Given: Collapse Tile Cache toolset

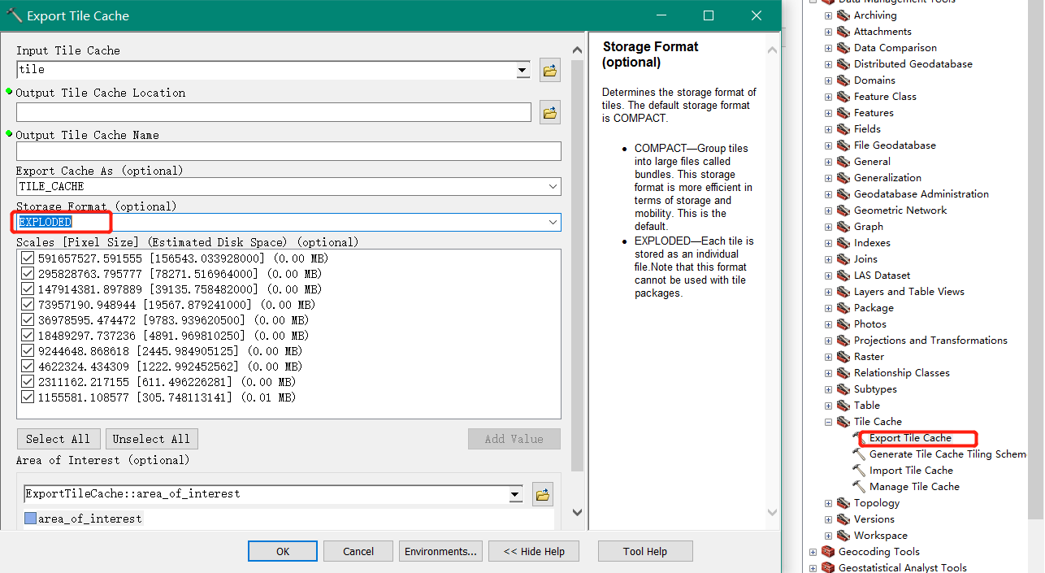Looking at the screenshot, I should [x=828, y=422].
